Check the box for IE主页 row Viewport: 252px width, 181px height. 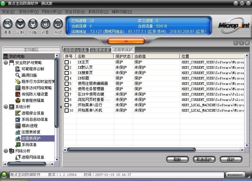point(66,62)
